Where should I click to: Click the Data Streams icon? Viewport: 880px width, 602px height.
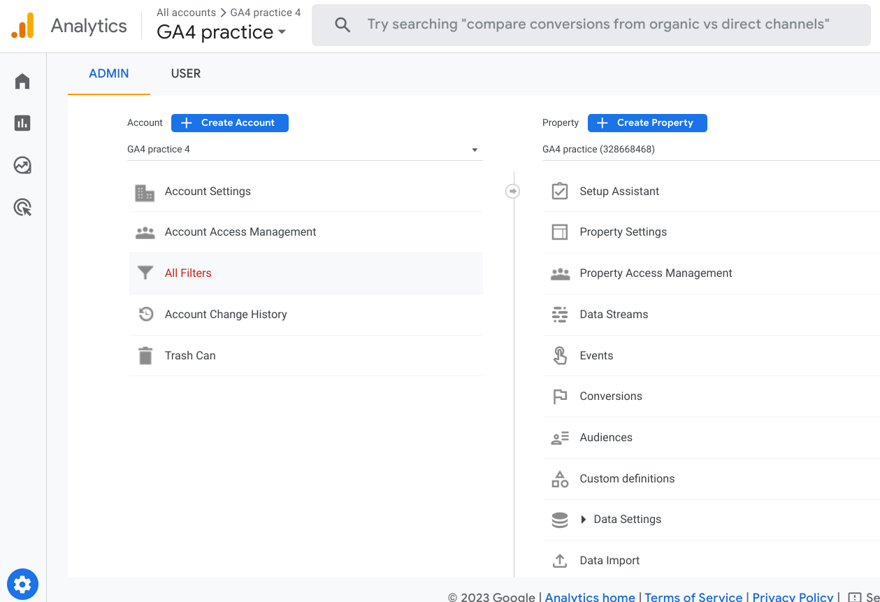(x=560, y=315)
